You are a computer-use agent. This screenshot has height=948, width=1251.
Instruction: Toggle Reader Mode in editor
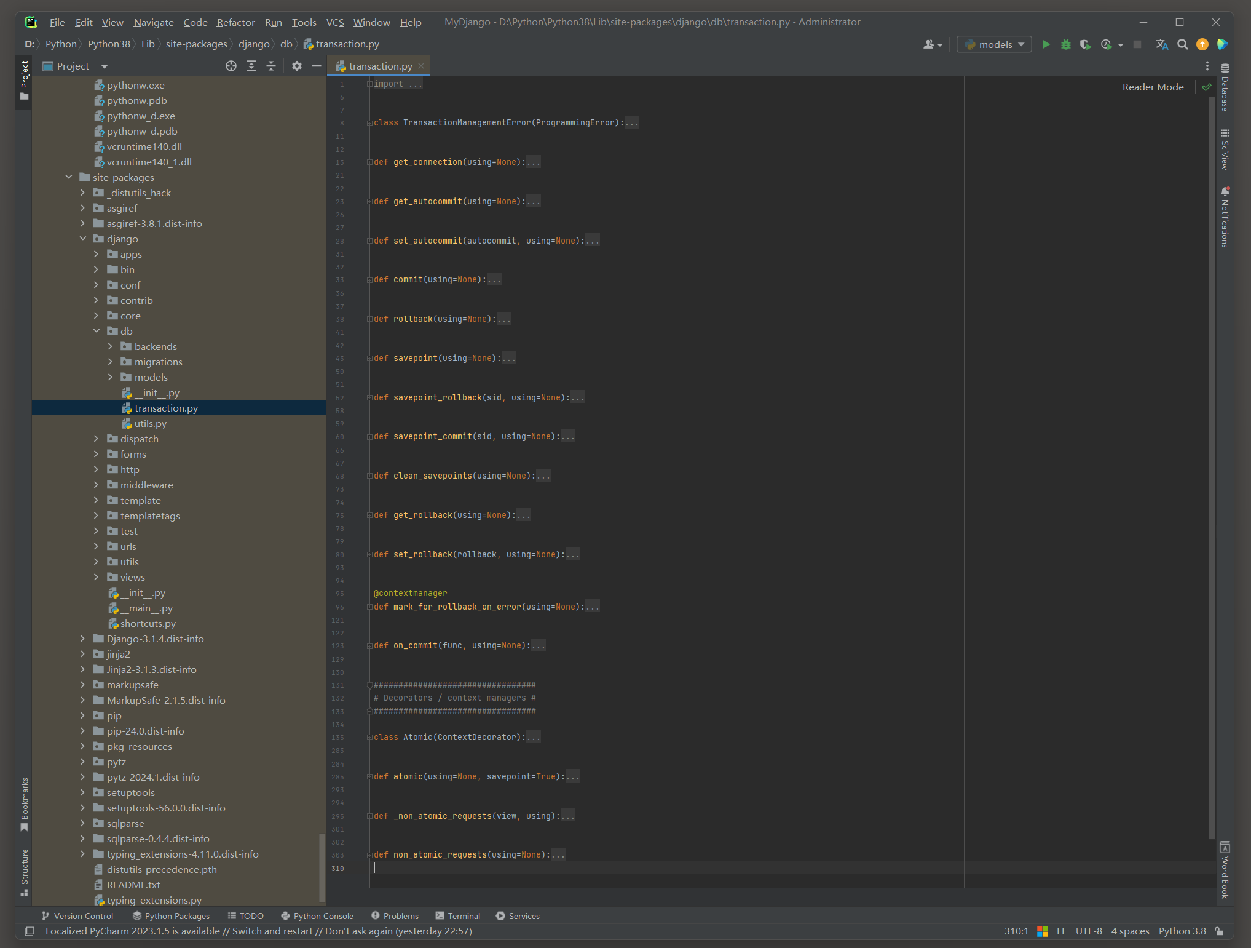(1153, 87)
